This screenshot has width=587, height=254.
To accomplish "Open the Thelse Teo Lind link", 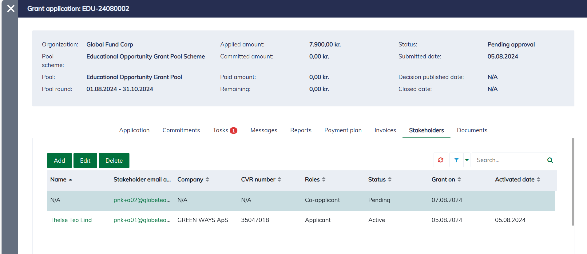I will pyautogui.click(x=71, y=220).
